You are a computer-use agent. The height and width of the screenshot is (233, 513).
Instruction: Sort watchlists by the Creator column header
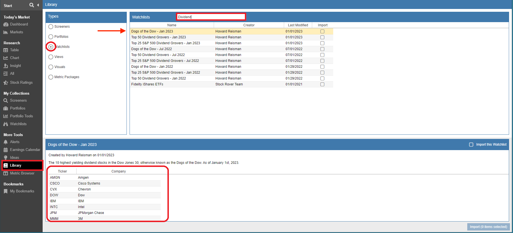point(249,25)
